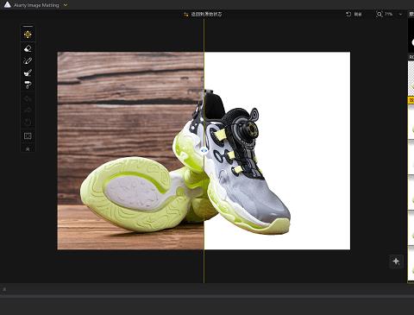Toggle the compare view frame icon
Viewport: 414px width, 315px height.
(28, 135)
